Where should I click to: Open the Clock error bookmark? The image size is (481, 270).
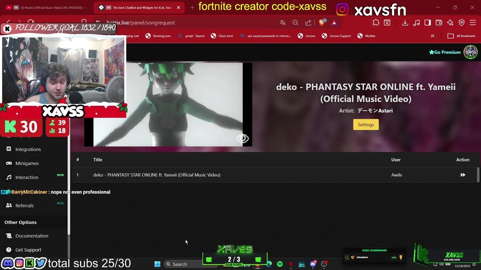222,36
